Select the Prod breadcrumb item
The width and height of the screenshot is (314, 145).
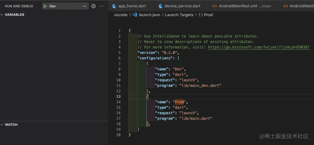(208, 15)
